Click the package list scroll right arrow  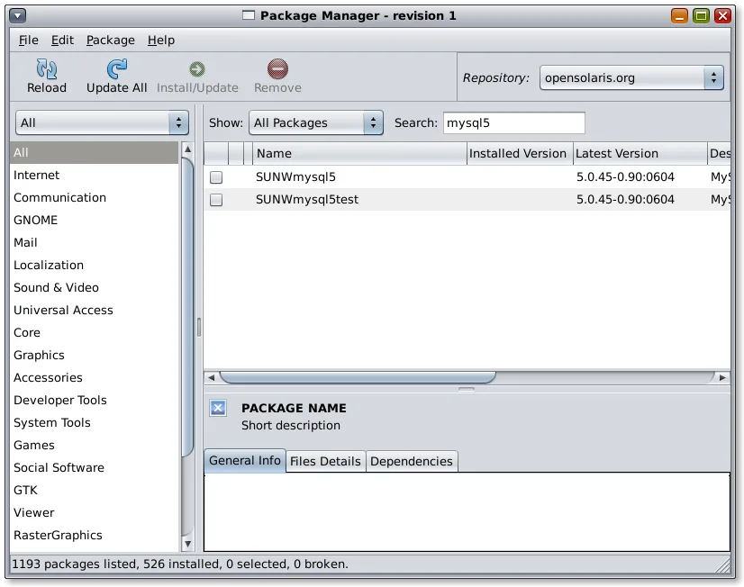[x=722, y=377]
